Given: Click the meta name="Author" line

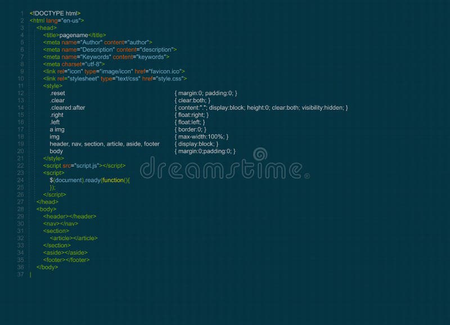Looking at the screenshot, I should 97,43.
